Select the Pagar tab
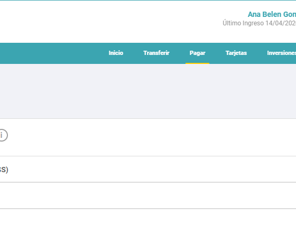296x234 pixels. [x=197, y=53]
